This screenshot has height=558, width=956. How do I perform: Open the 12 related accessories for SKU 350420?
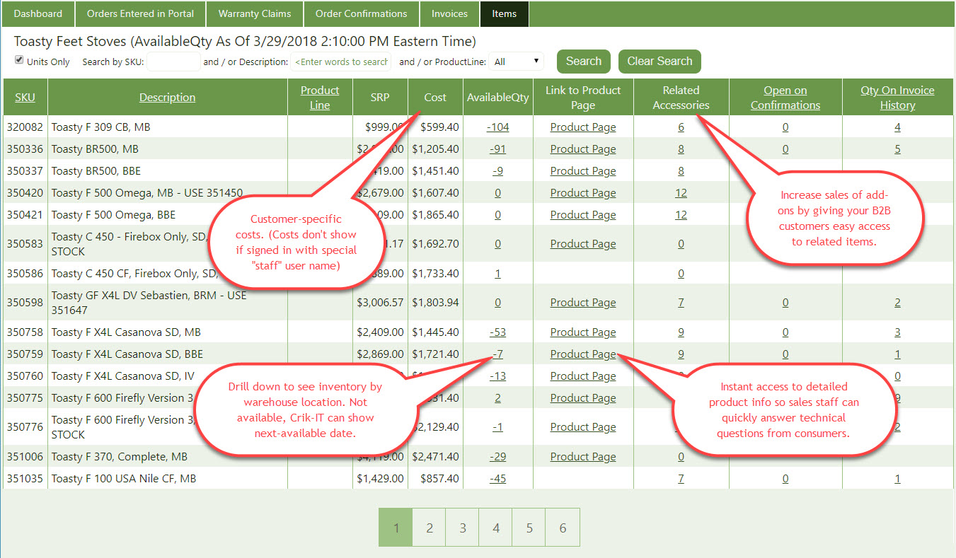coord(681,193)
